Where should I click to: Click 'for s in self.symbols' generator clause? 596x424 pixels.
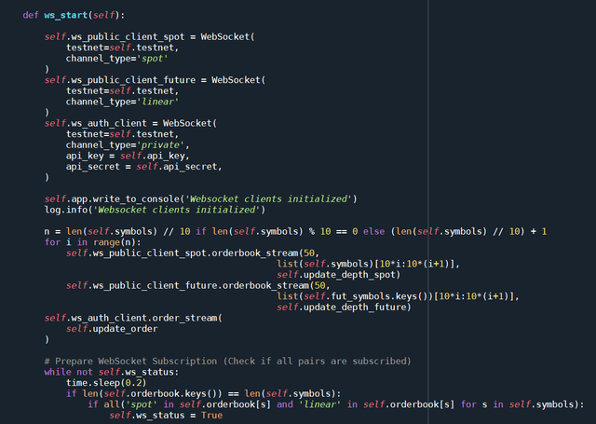pos(520,404)
